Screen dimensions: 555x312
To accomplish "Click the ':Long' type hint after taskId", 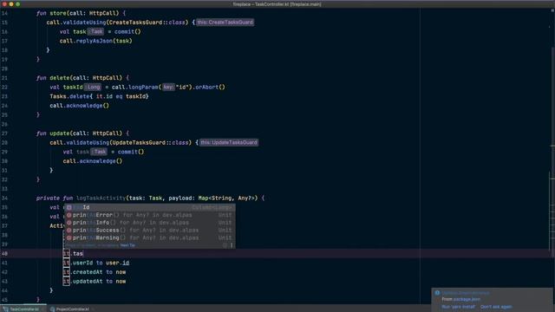I will [93, 87].
